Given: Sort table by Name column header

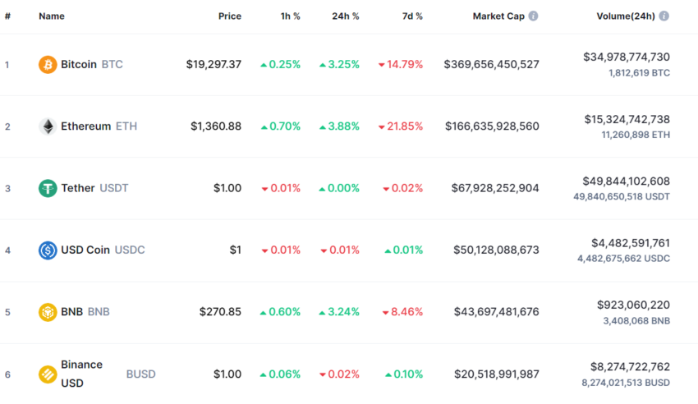Looking at the screenshot, I should (x=52, y=16).
